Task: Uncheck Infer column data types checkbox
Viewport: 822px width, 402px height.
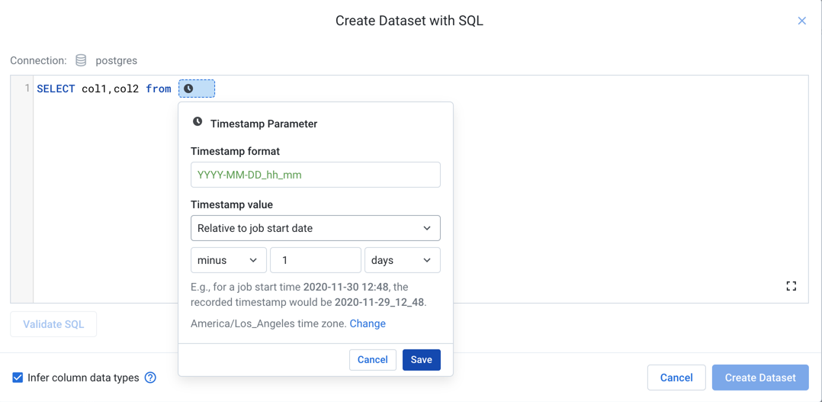Action: [x=18, y=378]
